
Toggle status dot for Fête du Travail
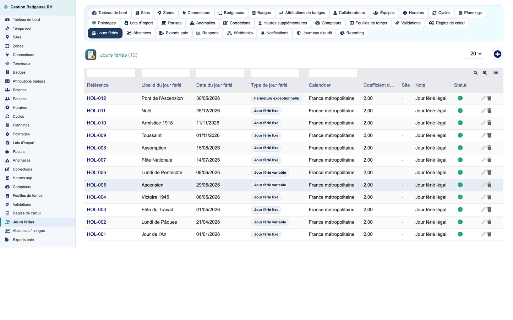[460, 209]
